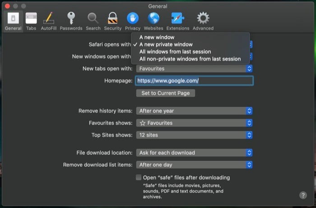The width and height of the screenshot is (316, 208).
Task: Open the Passwords key icon pane
Action: coord(71,21)
